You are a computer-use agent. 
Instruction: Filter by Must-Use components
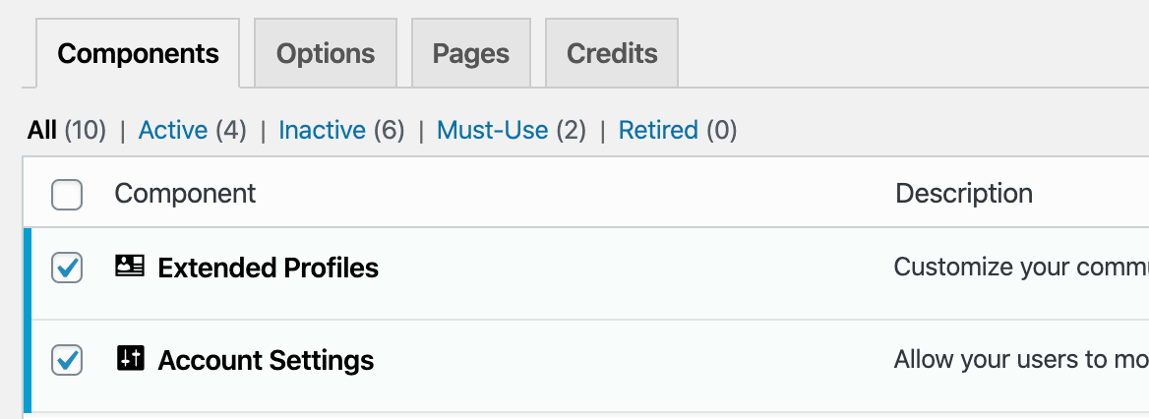pos(492,130)
